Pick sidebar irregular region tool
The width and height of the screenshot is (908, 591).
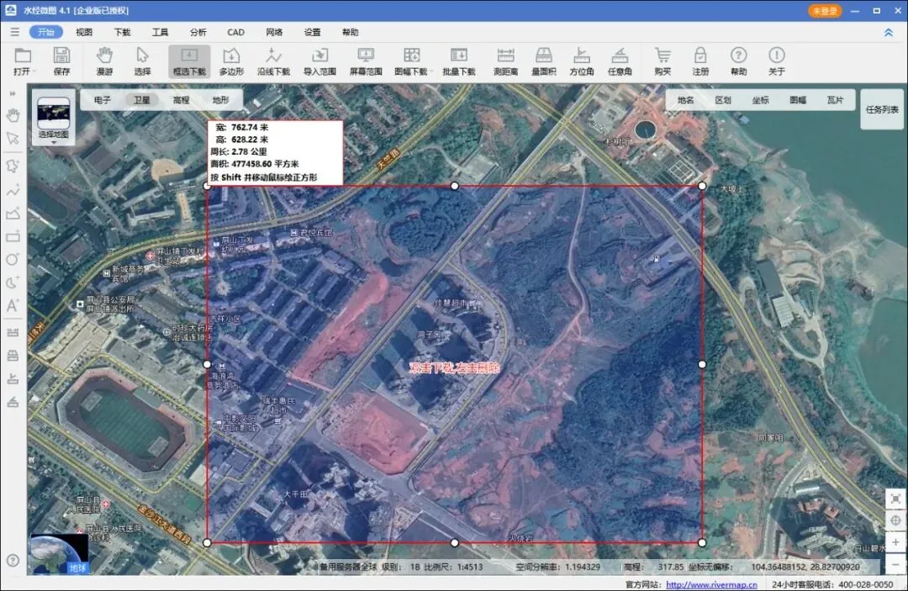click(13, 166)
